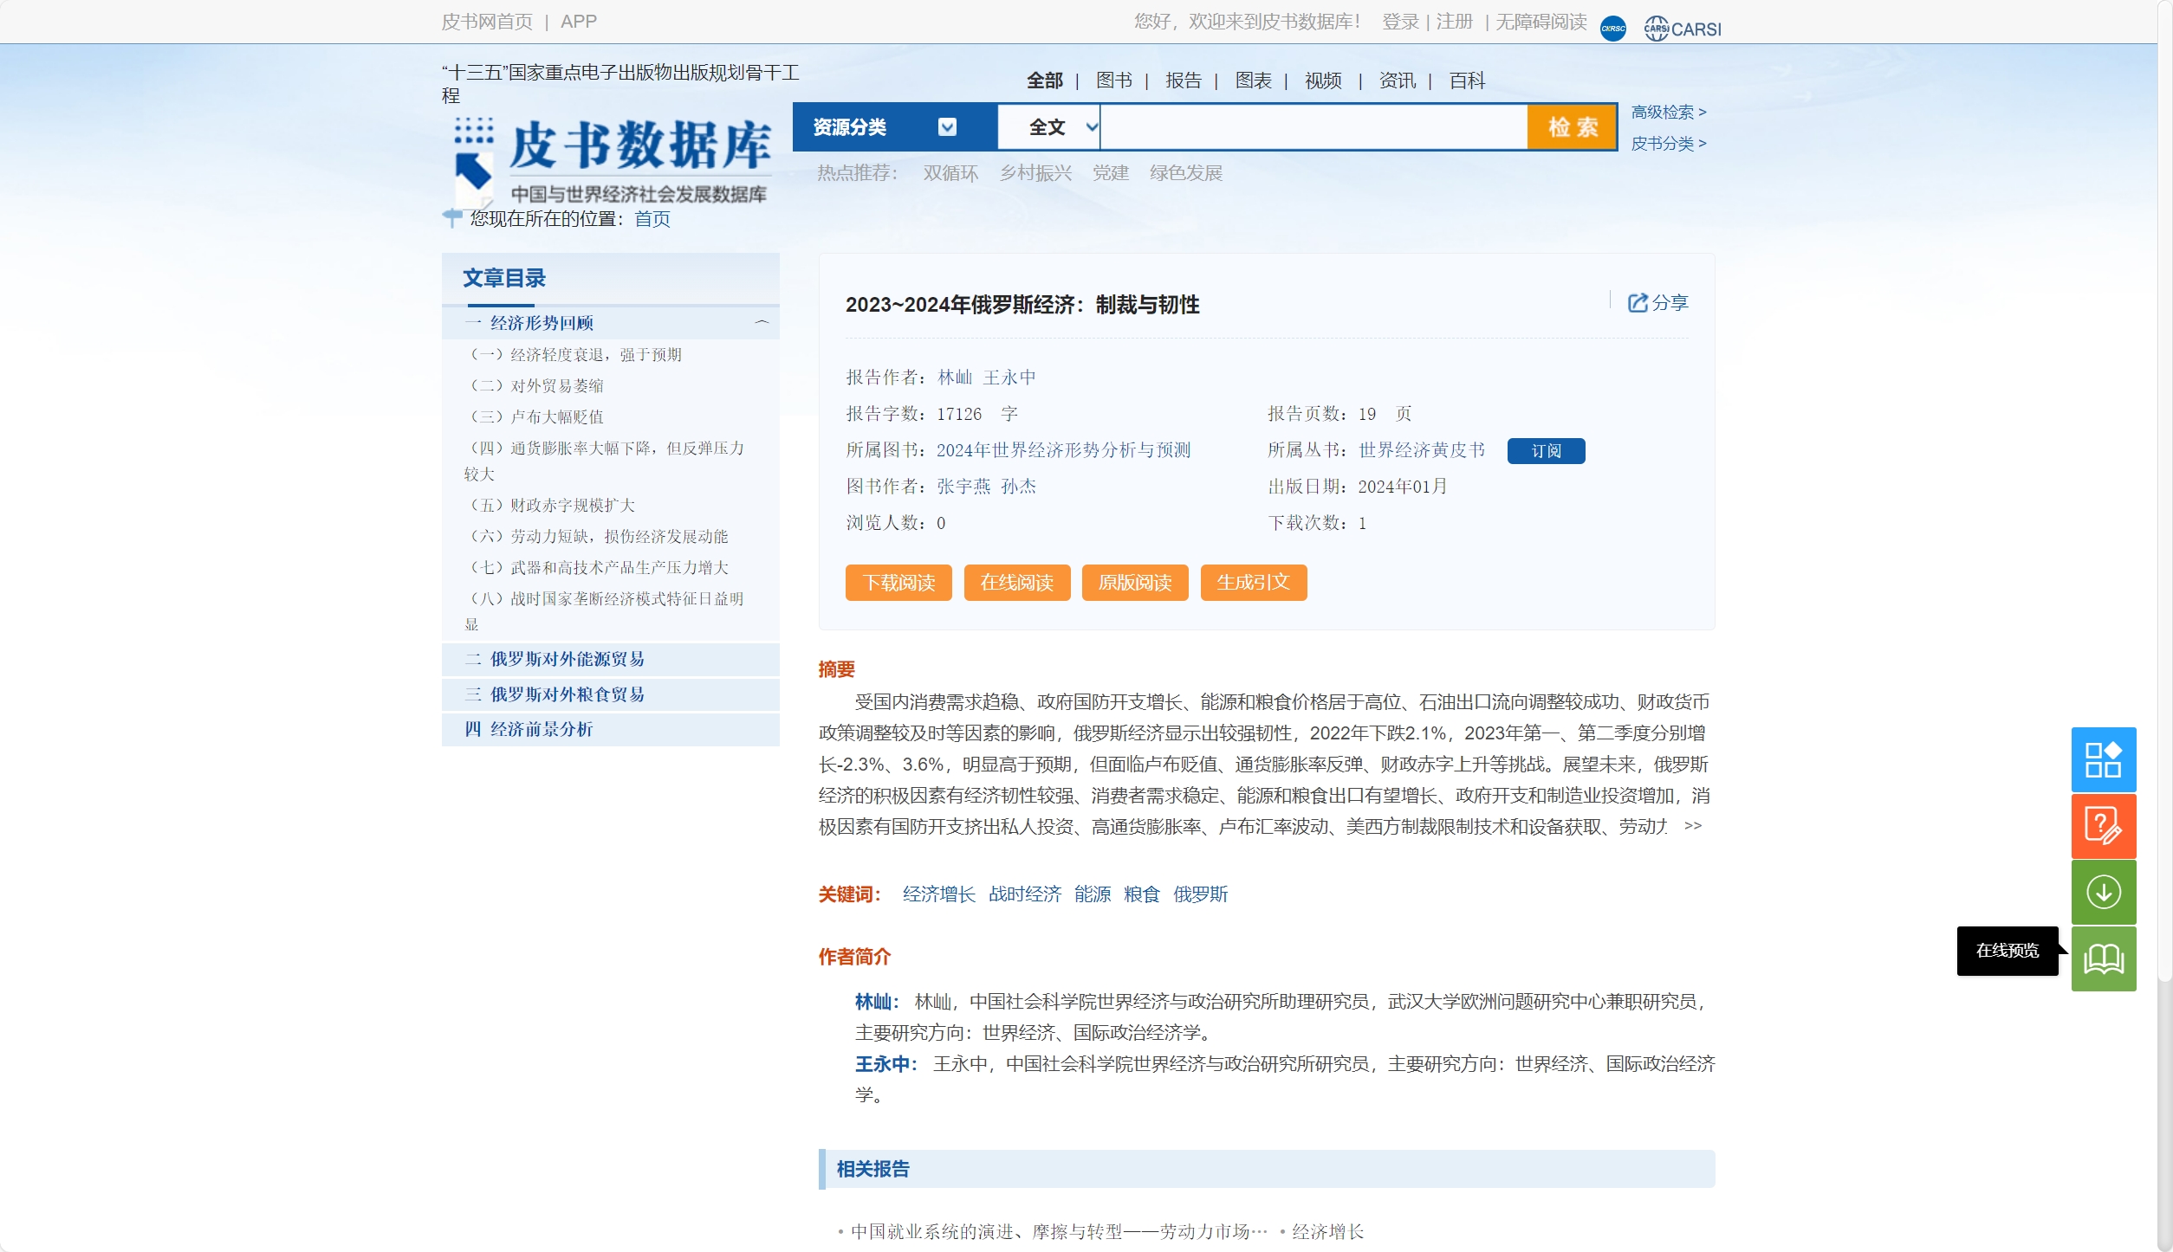The width and height of the screenshot is (2173, 1252).
Task: Open the keyword link 俄罗斯
Action: [x=1202, y=894]
